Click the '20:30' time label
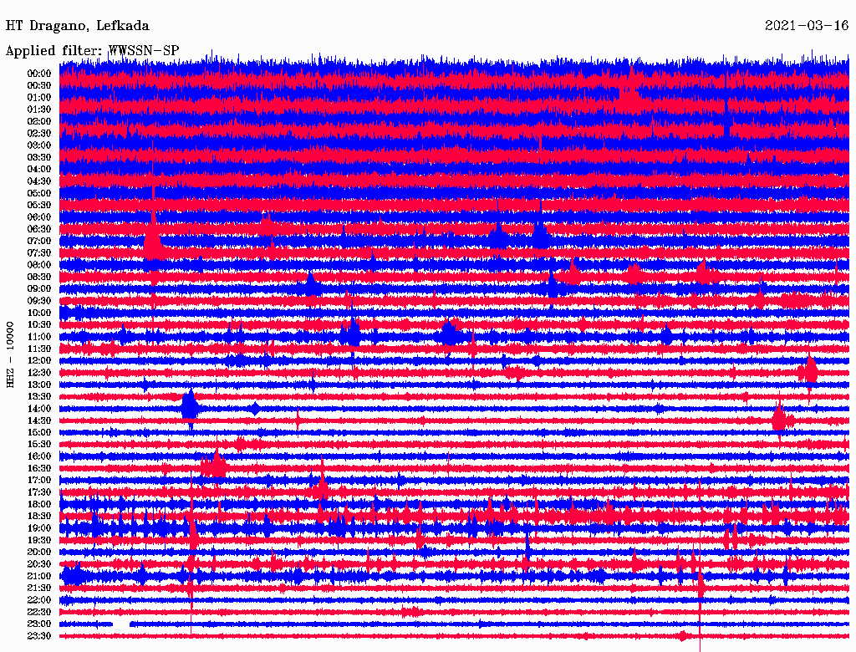The width and height of the screenshot is (856, 652). tap(39, 564)
